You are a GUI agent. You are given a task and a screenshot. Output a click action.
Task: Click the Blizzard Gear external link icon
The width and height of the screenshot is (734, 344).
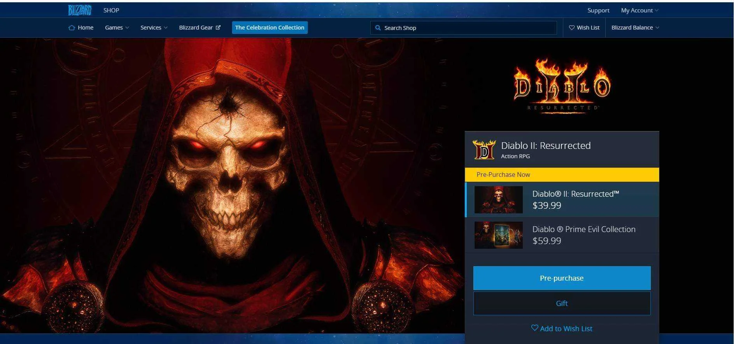click(218, 28)
